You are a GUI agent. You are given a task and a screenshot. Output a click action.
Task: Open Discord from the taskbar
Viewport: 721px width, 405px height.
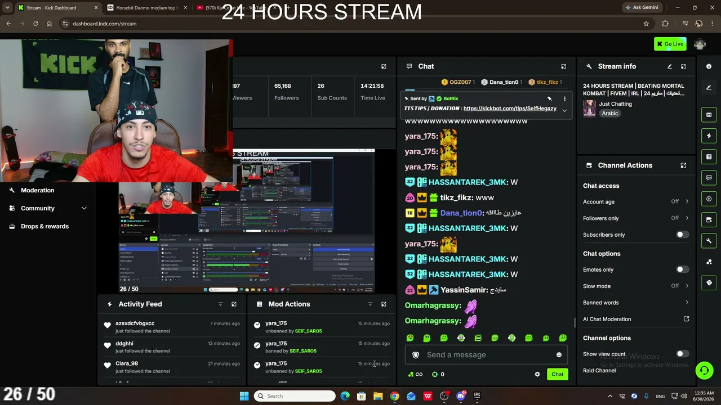461,396
